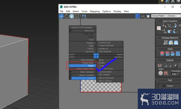Open the File menu
Viewport: 181px width, 109px height.
61,11
